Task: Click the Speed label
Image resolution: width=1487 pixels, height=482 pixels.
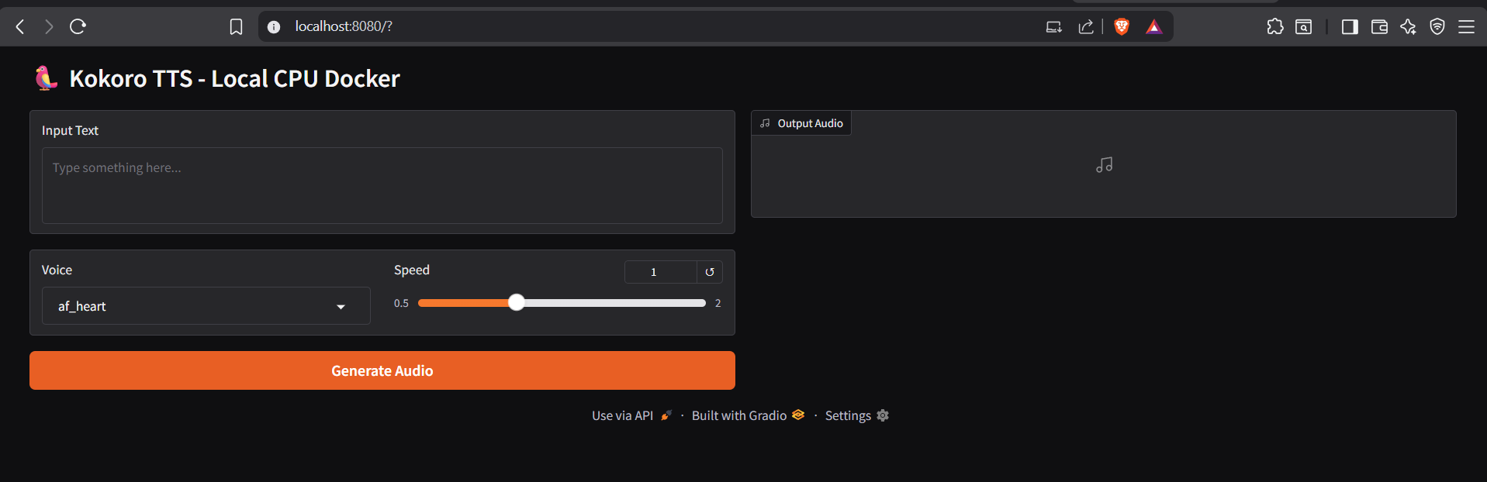Action: coord(412,270)
